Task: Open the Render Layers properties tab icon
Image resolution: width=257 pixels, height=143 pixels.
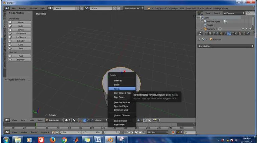Action: coord(210,34)
